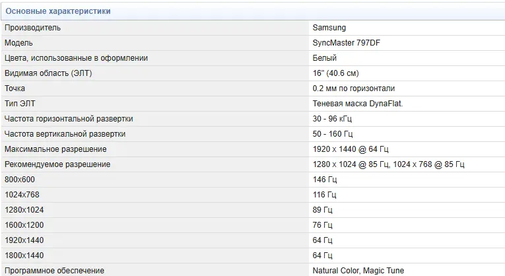
Task: Click 'Теневая маска DynaFlat.' value
Action: pyautogui.click(x=358, y=104)
